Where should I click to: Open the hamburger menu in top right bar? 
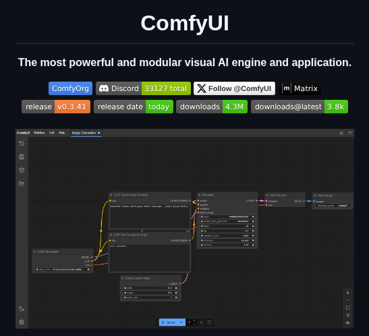tap(350, 133)
